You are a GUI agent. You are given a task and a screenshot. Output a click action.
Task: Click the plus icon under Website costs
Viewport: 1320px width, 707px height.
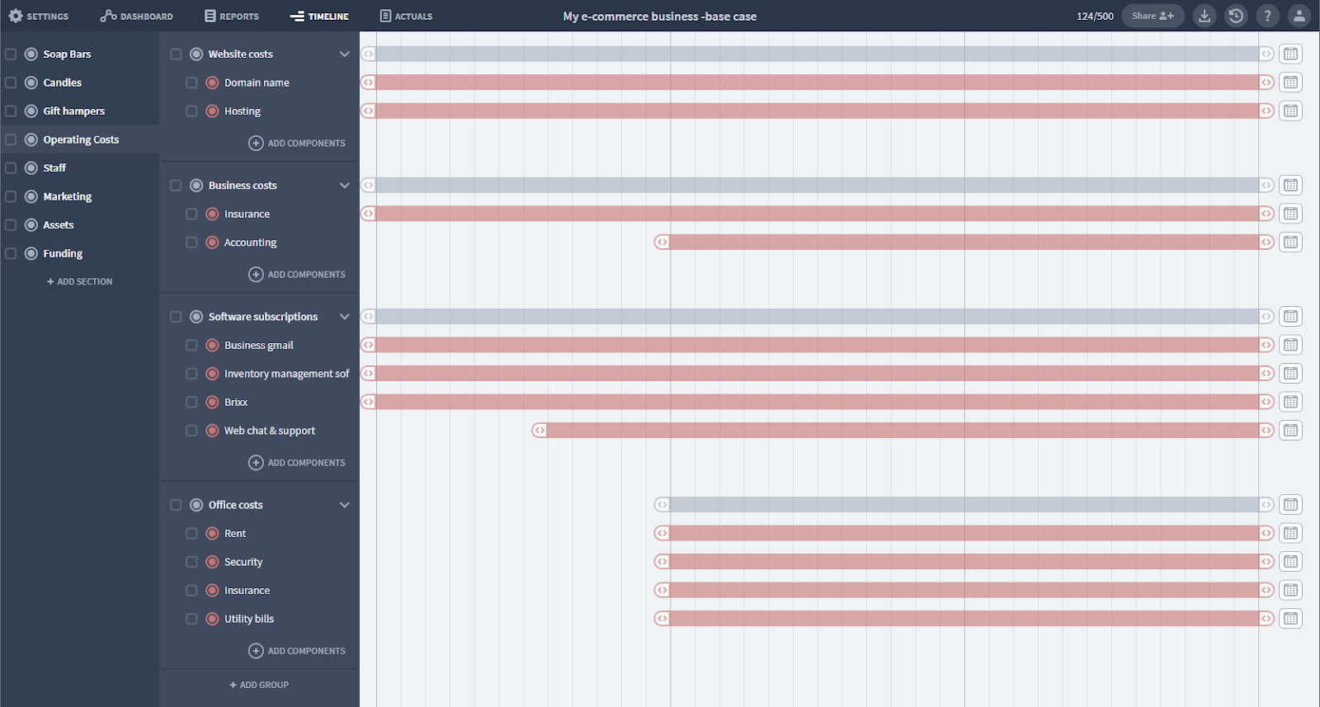[x=256, y=143]
